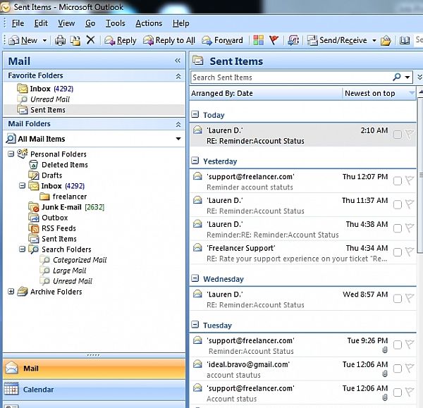423x408 pixels.
Task: Open the Junk E-mail folder
Action: [x=61, y=207]
